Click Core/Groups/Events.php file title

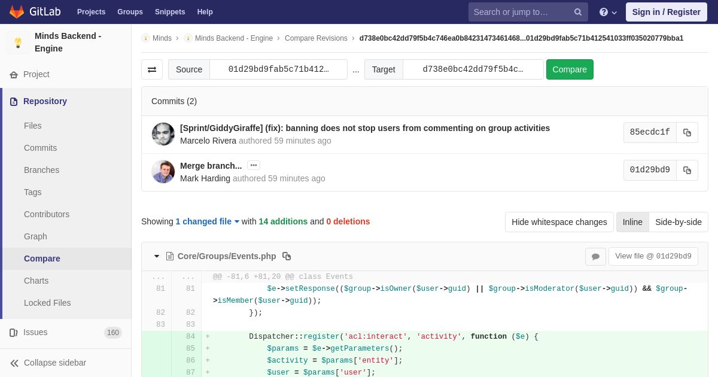coord(227,256)
